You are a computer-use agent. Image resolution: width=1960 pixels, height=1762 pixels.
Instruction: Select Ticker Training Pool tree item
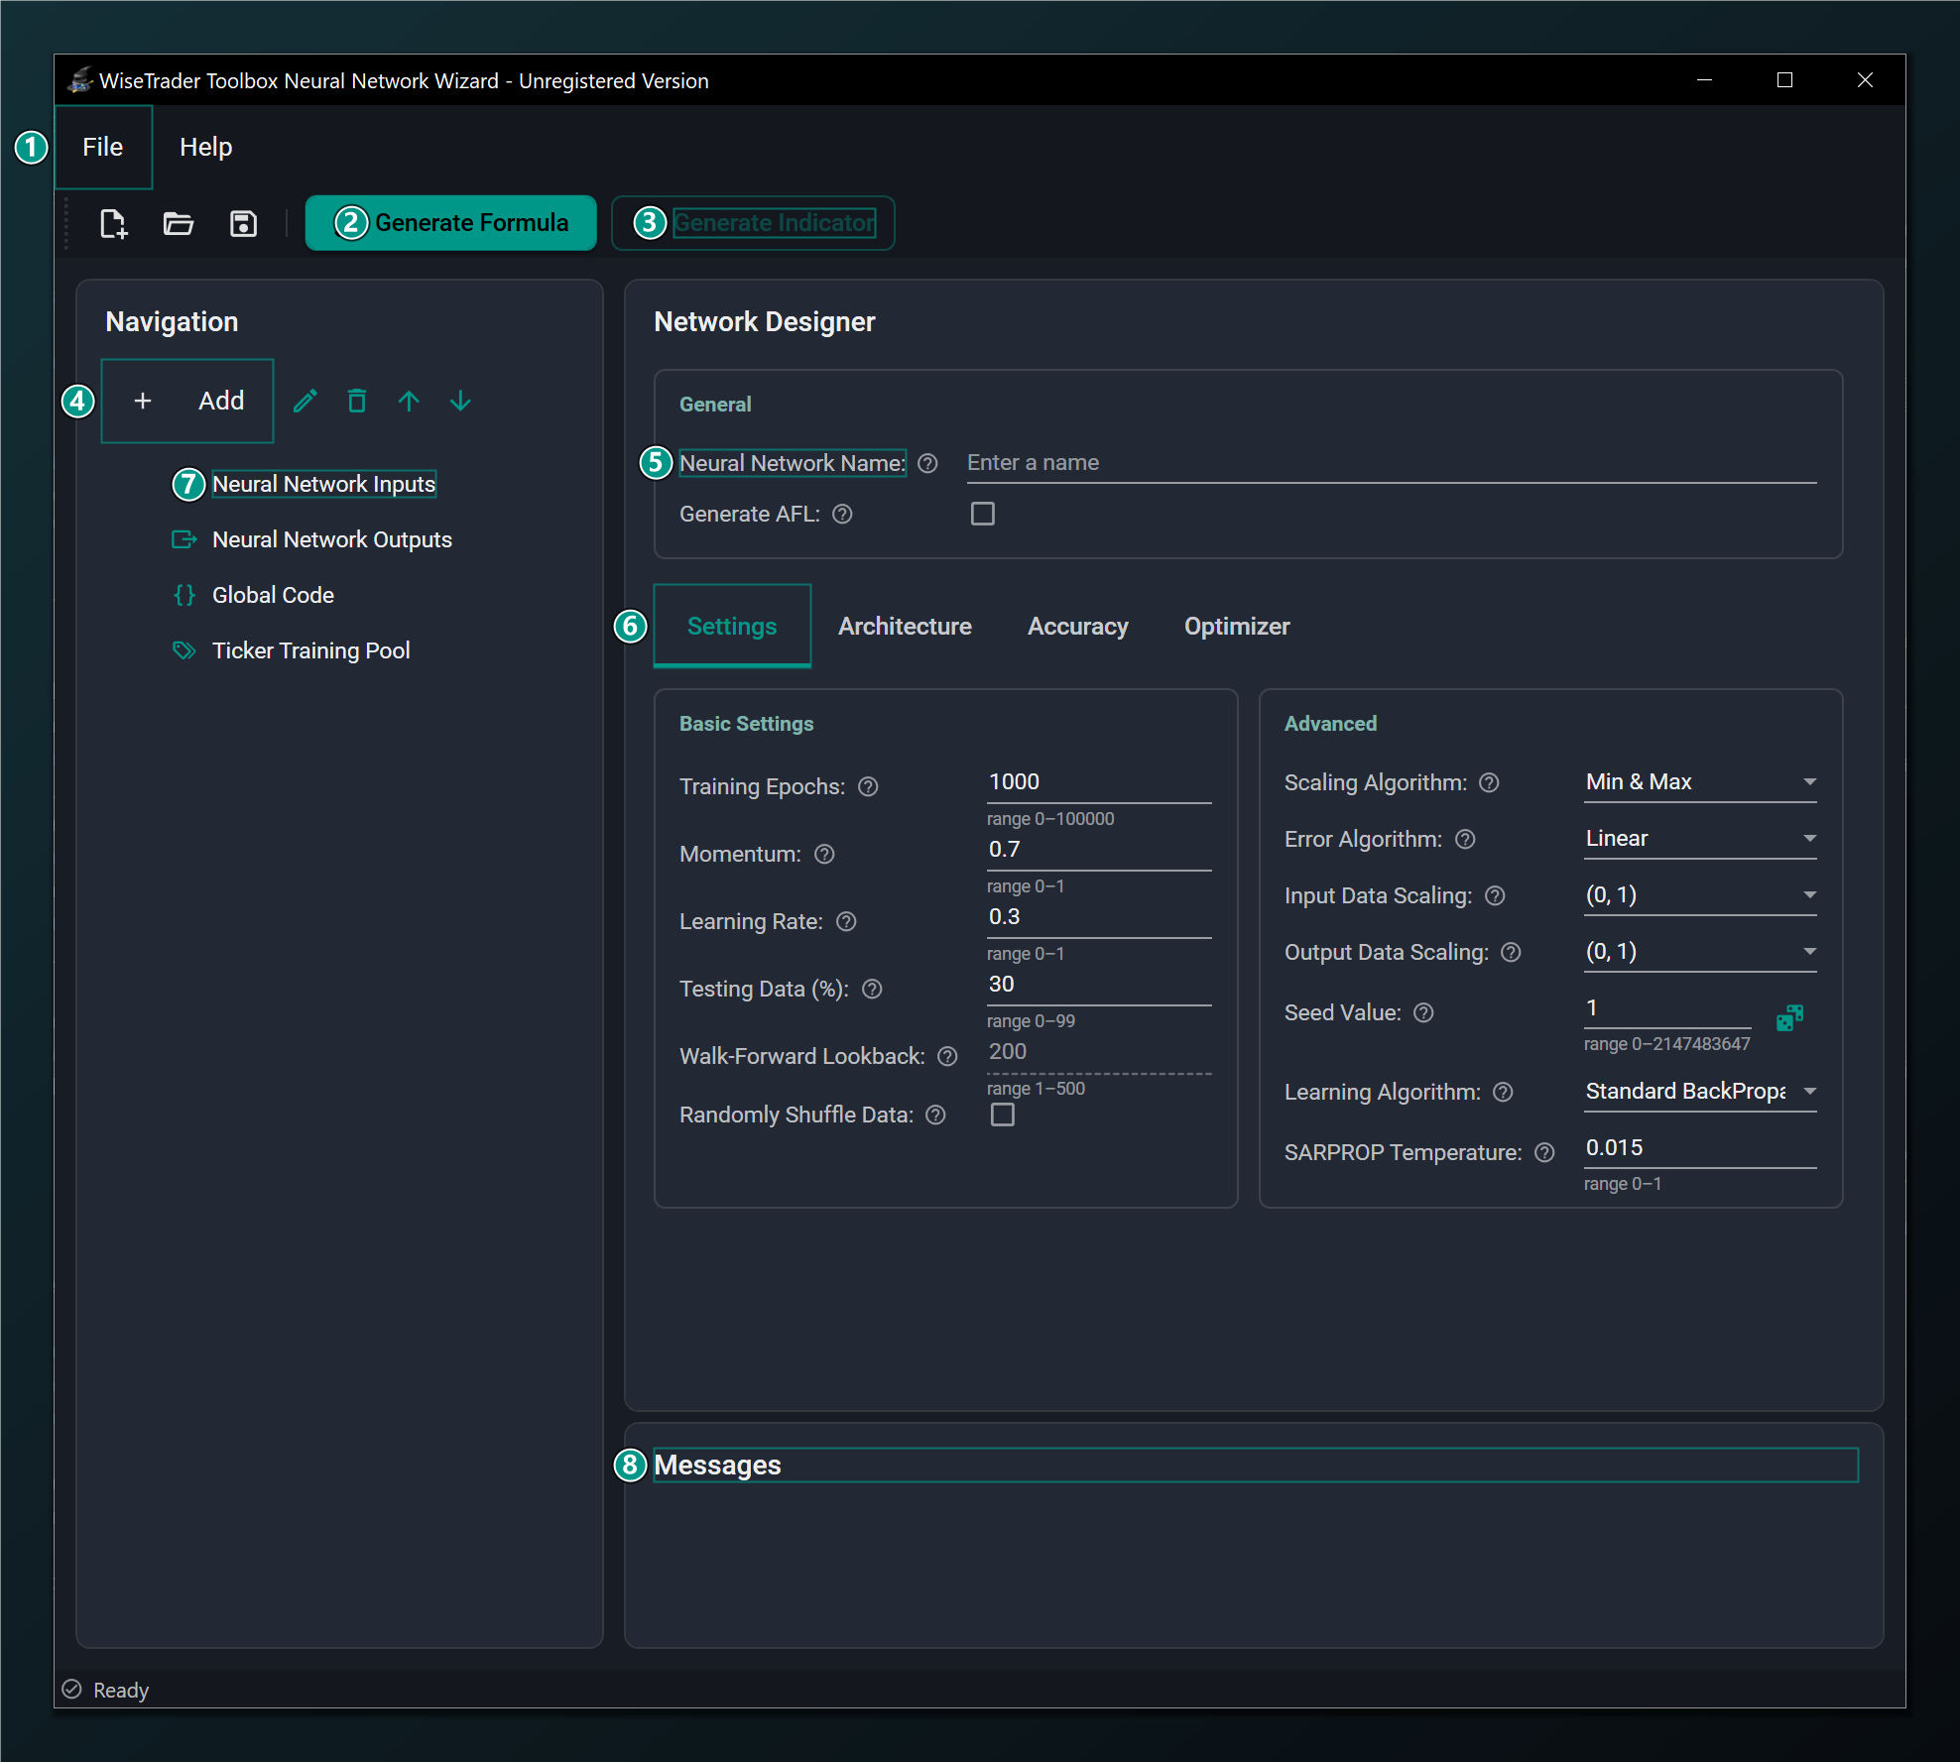(x=310, y=650)
